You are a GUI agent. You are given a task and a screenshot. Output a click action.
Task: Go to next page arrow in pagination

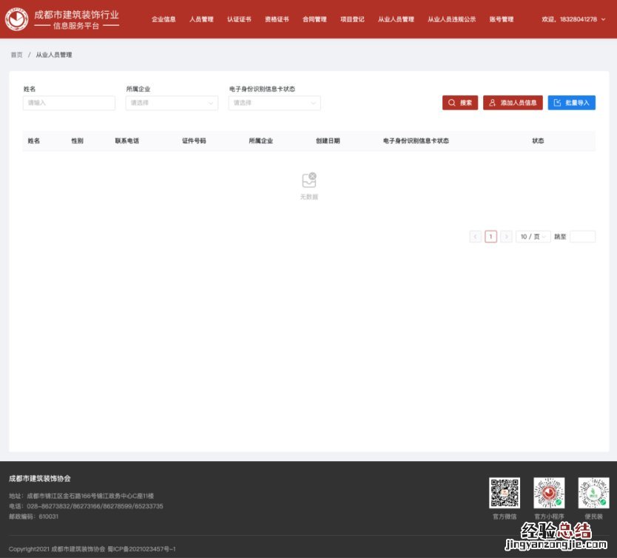pyautogui.click(x=506, y=237)
